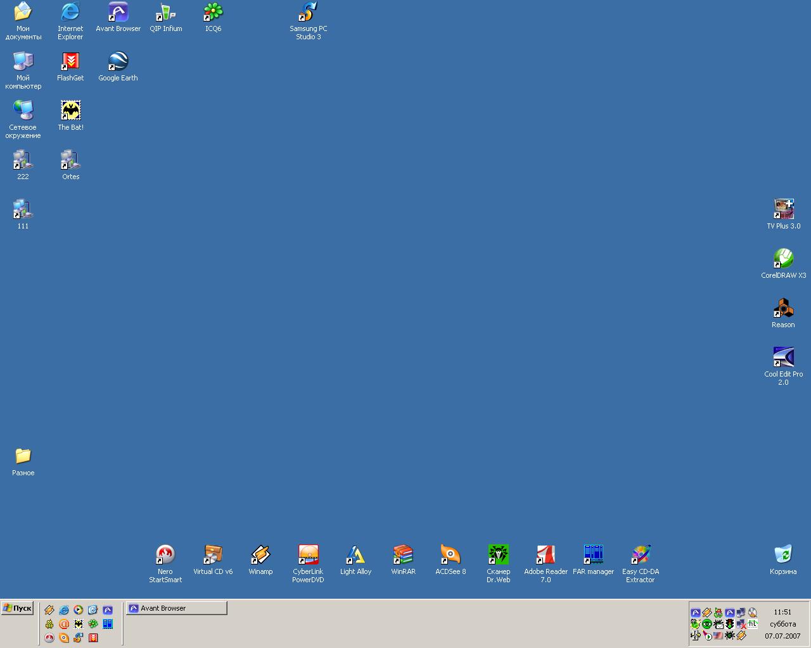Click green house icon in system tray
This screenshot has width=811, height=648.
click(718, 613)
